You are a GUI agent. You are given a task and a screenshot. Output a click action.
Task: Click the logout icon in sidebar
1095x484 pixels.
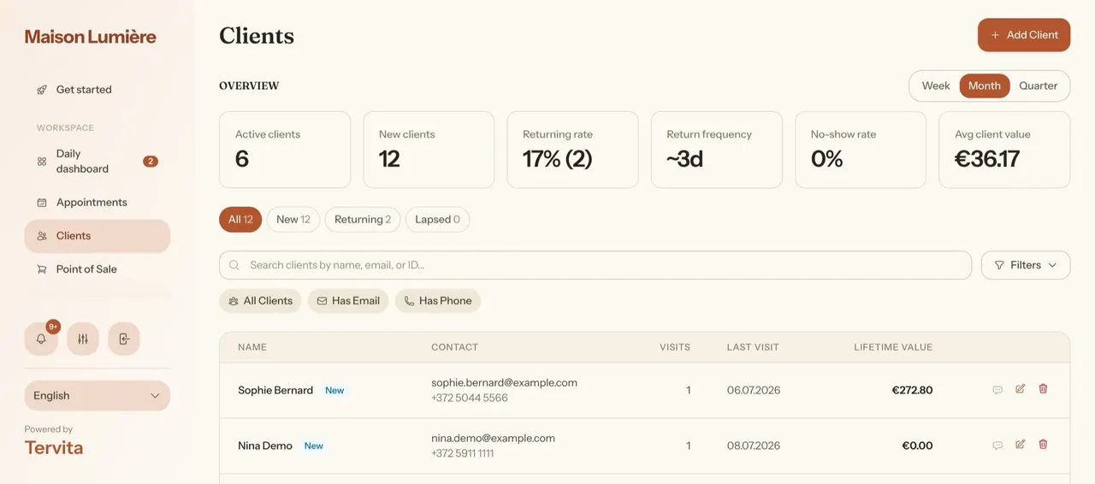pos(124,339)
